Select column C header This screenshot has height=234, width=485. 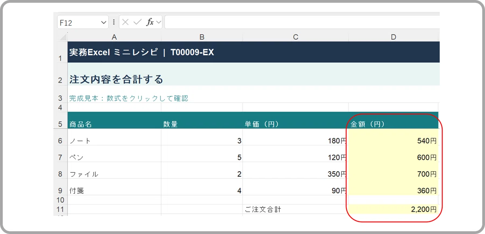coord(295,37)
